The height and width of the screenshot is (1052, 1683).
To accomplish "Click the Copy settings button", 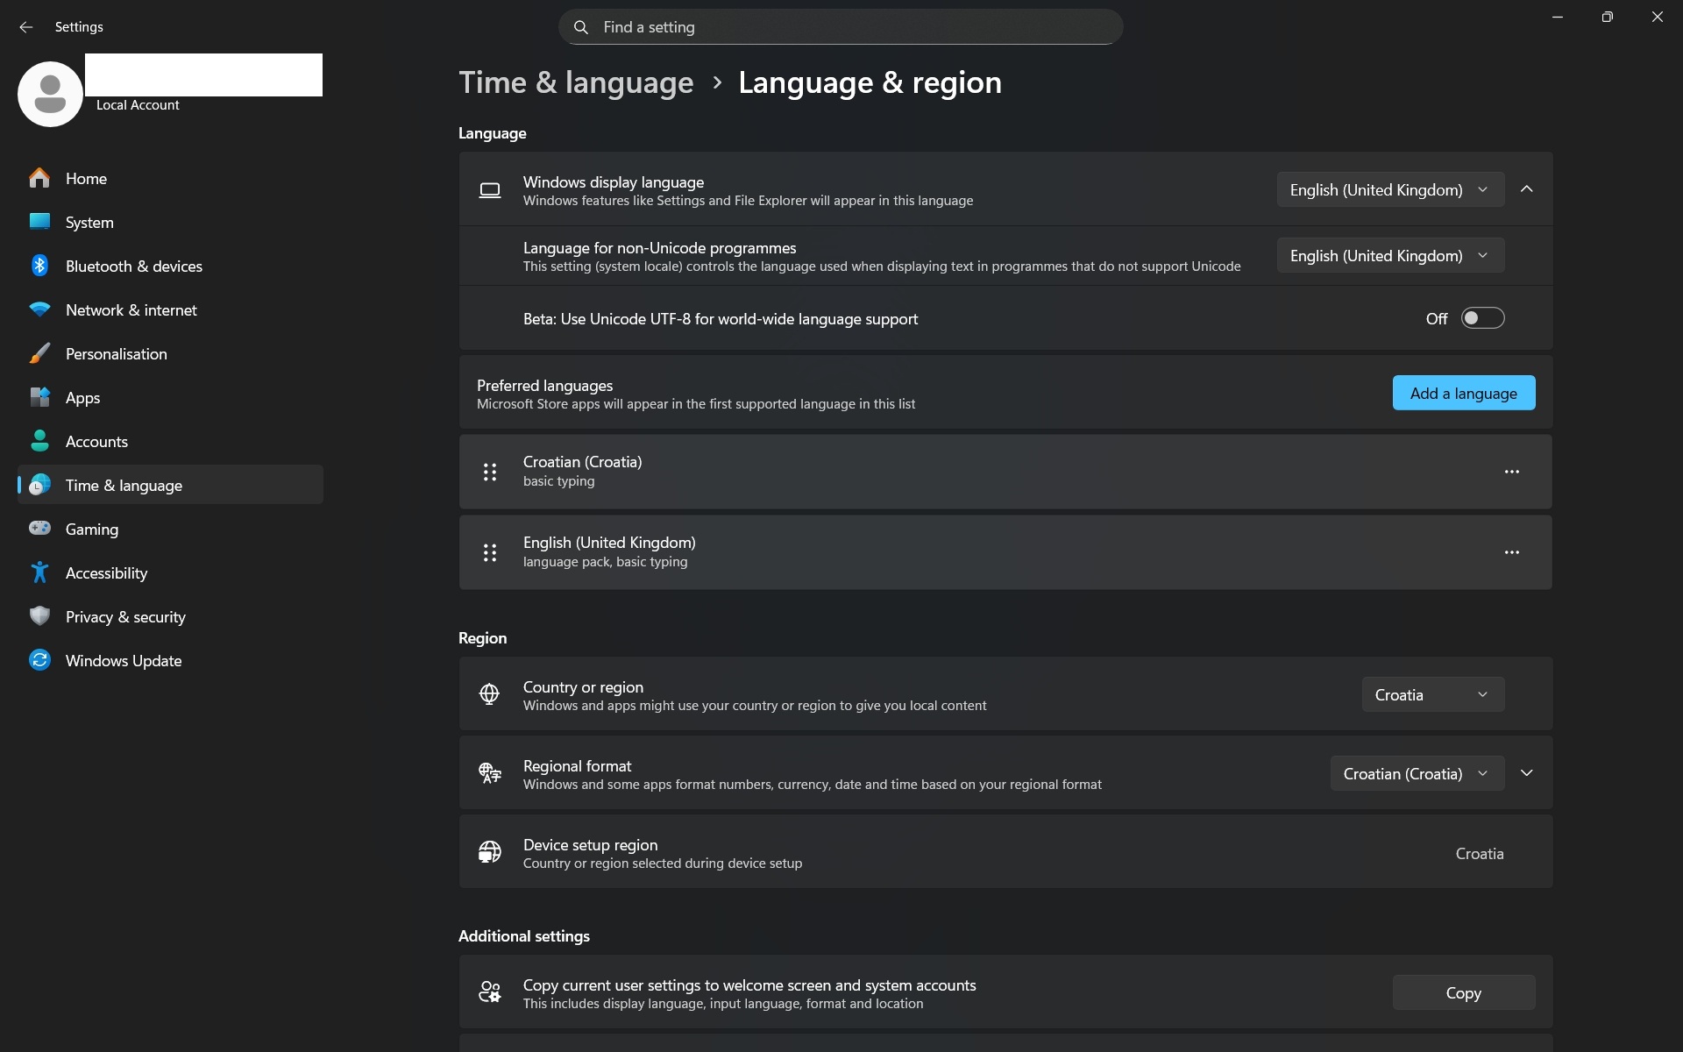I will coord(1463,992).
